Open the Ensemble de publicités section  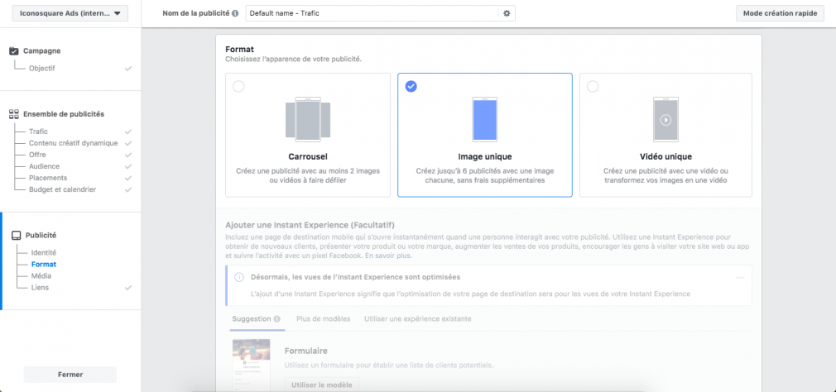(64, 114)
